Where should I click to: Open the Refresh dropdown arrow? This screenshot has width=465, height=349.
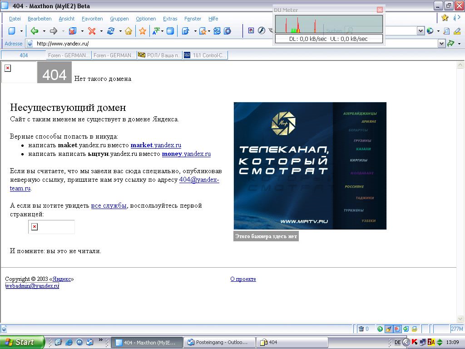(x=120, y=31)
